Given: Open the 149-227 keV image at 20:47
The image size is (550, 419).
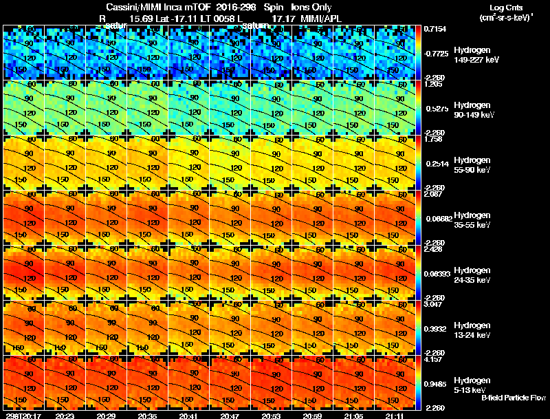Looking at the screenshot, I should point(230,52).
